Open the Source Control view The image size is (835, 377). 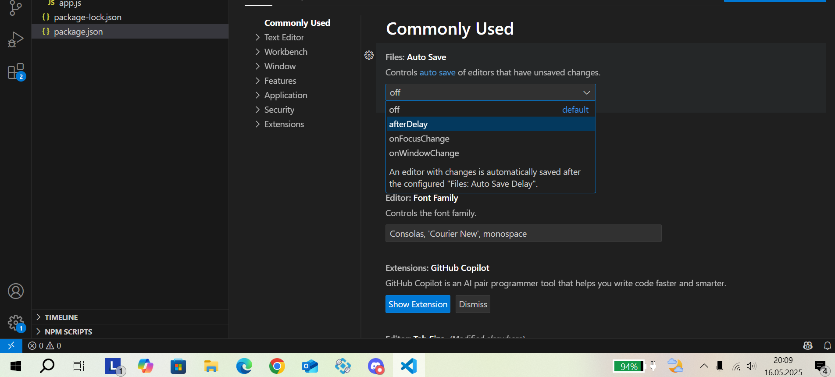coord(16,8)
